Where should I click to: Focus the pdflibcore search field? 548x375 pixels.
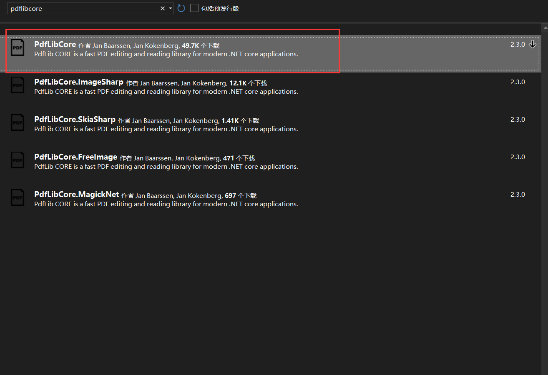(x=83, y=8)
